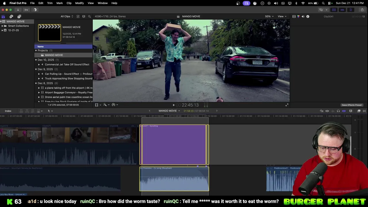Viewport: 368px width, 207px height.
Task: Switch browser between filmstrip and list view
Action: pos(84,16)
